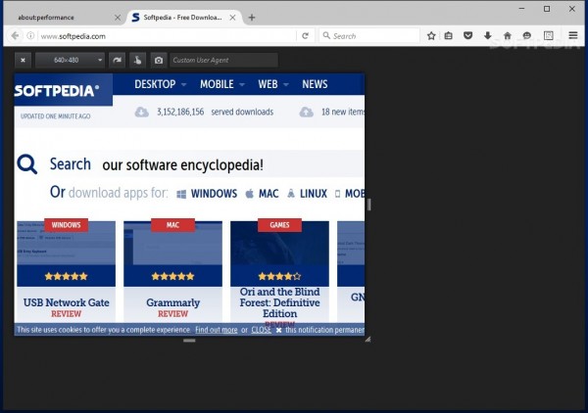Image resolution: width=588 pixels, height=413 pixels.
Task: Click the magnifying glass search icon
Action: coord(27,164)
